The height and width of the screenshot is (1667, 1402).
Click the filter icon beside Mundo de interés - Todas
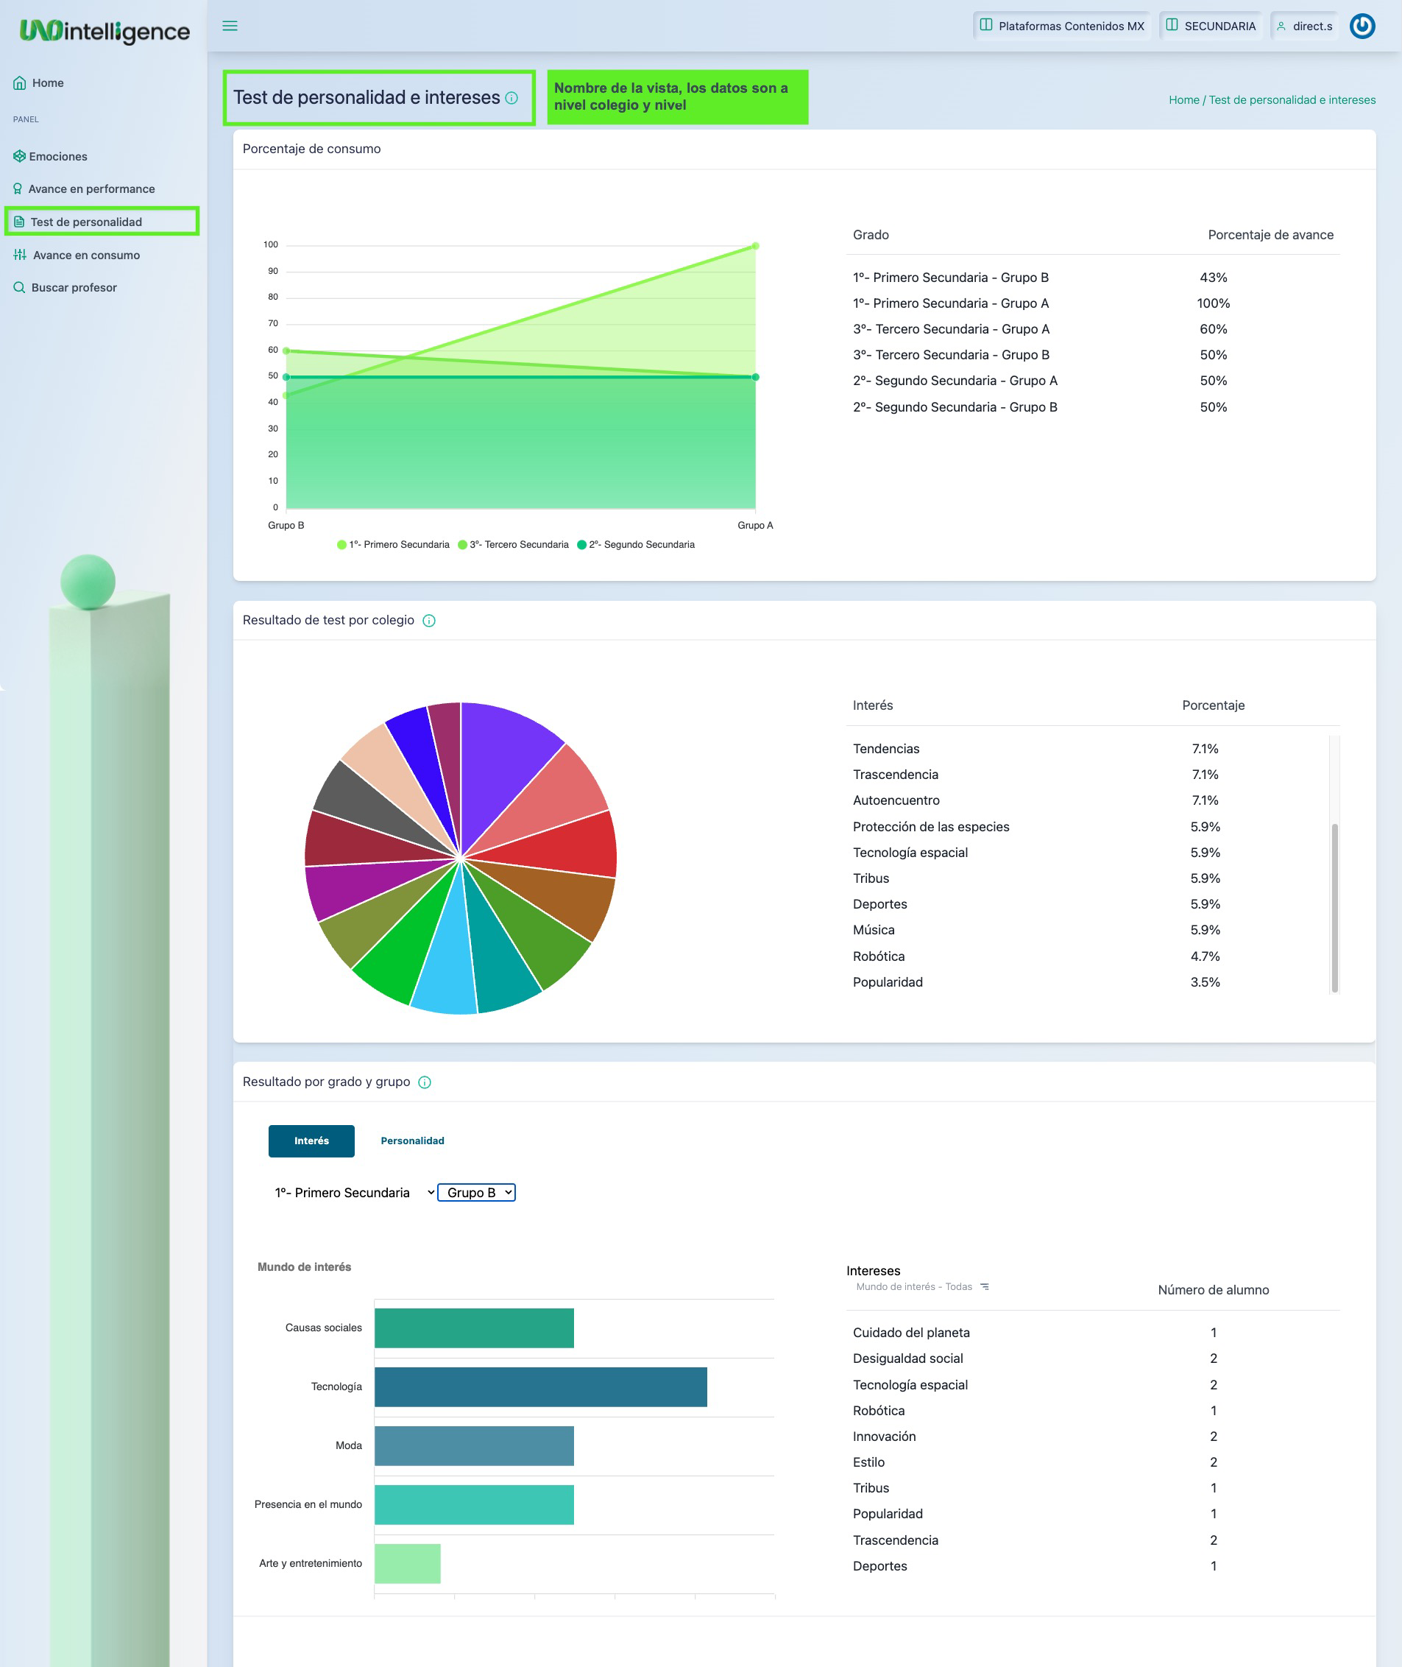pyautogui.click(x=985, y=1286)
